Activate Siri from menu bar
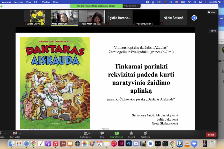Image resolution: width=224 pixels, height=149 pixels. [x=205, y=2]
